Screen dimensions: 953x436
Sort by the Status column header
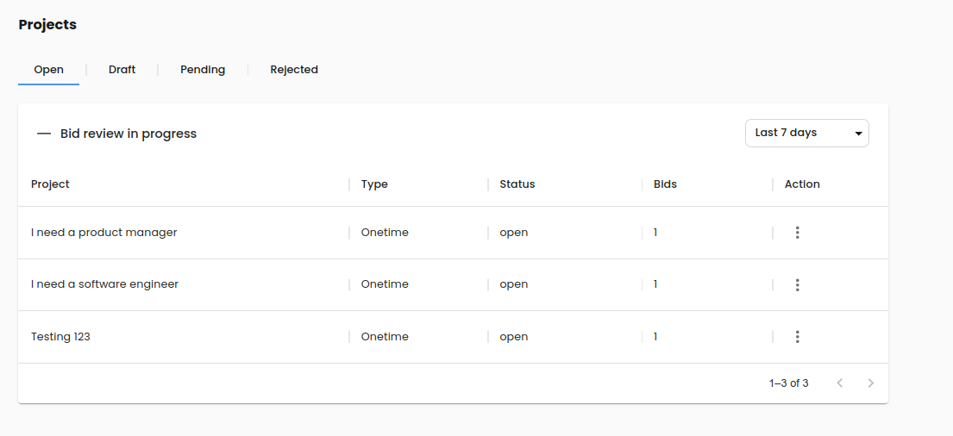517,184
